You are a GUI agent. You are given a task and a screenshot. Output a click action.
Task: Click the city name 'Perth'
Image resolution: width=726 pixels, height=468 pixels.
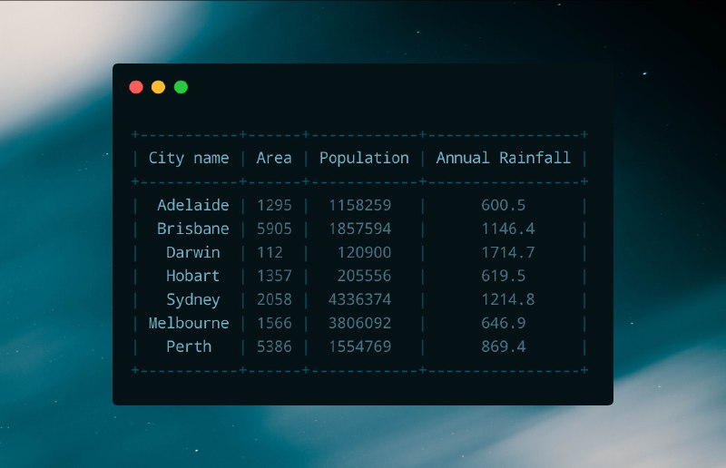point(189,346)
